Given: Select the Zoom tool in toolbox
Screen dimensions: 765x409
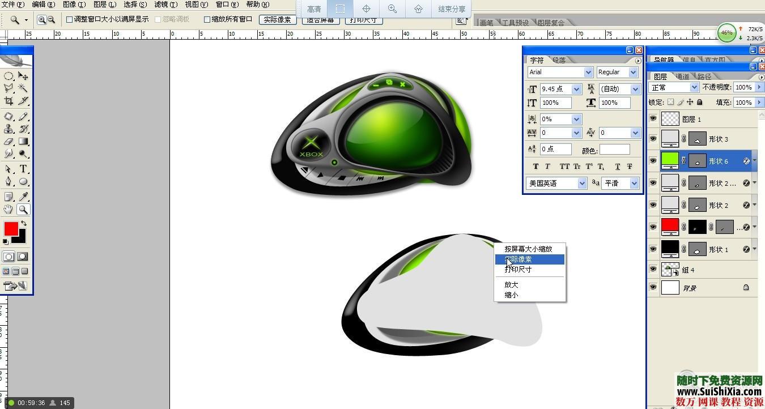Looking at the screenshot, I should pos(23,209).
